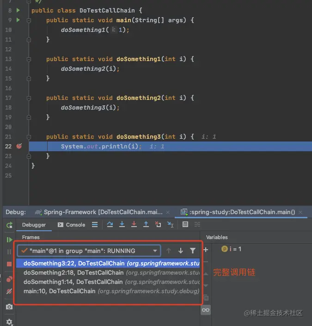This screenshot has height=326, width=312.
Task: Click the fold end marker at line 15
Action: 29,79
